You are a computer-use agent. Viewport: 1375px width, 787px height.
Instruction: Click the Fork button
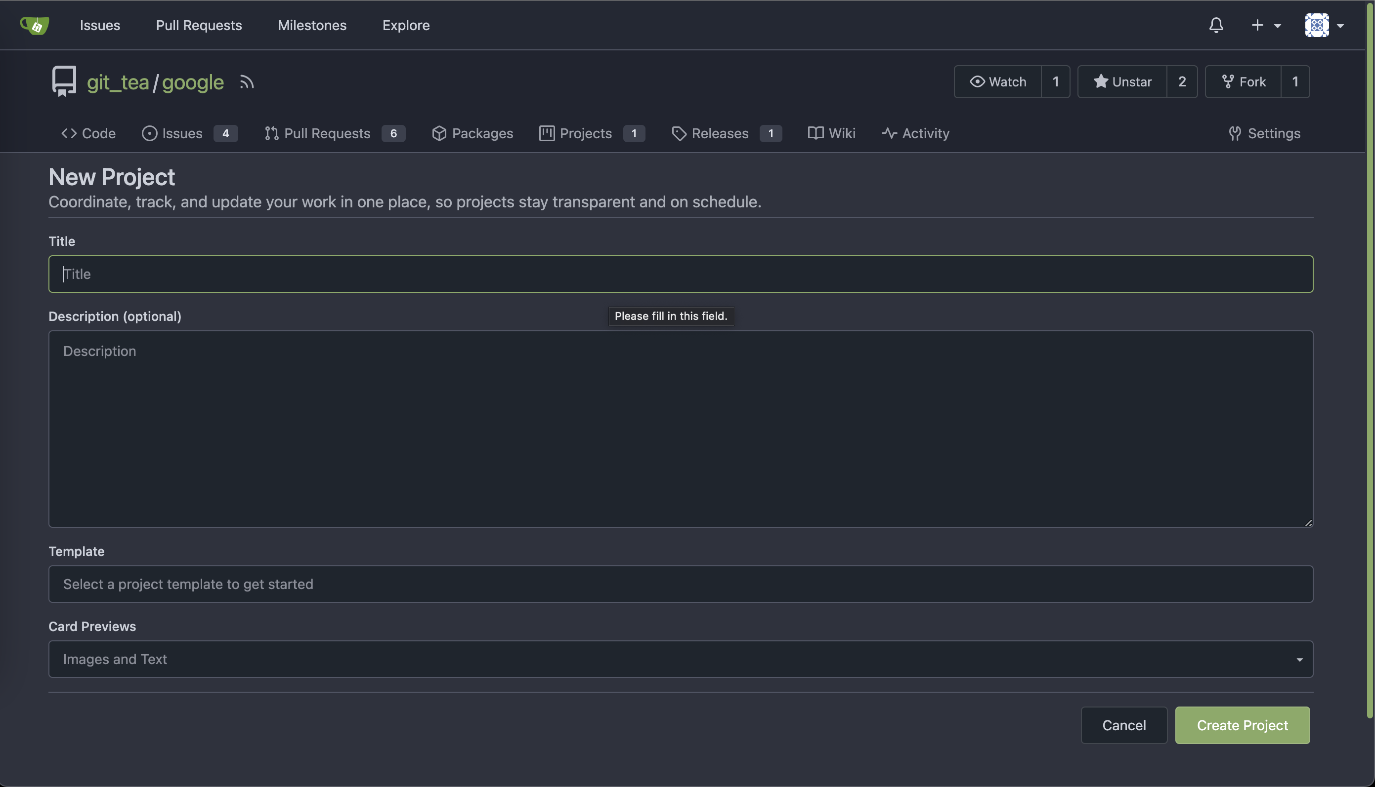click(x=1243, y=81)
